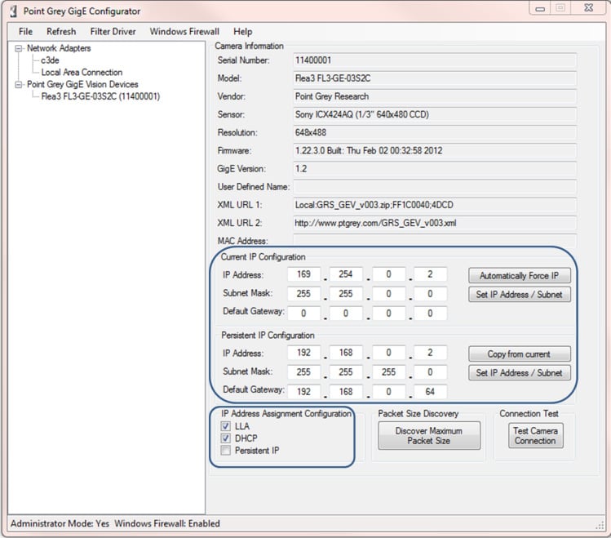The height and width of the screenshot is (538, 611).
Task: Click the Point Grey app icon in title bar
Action: 14,11
